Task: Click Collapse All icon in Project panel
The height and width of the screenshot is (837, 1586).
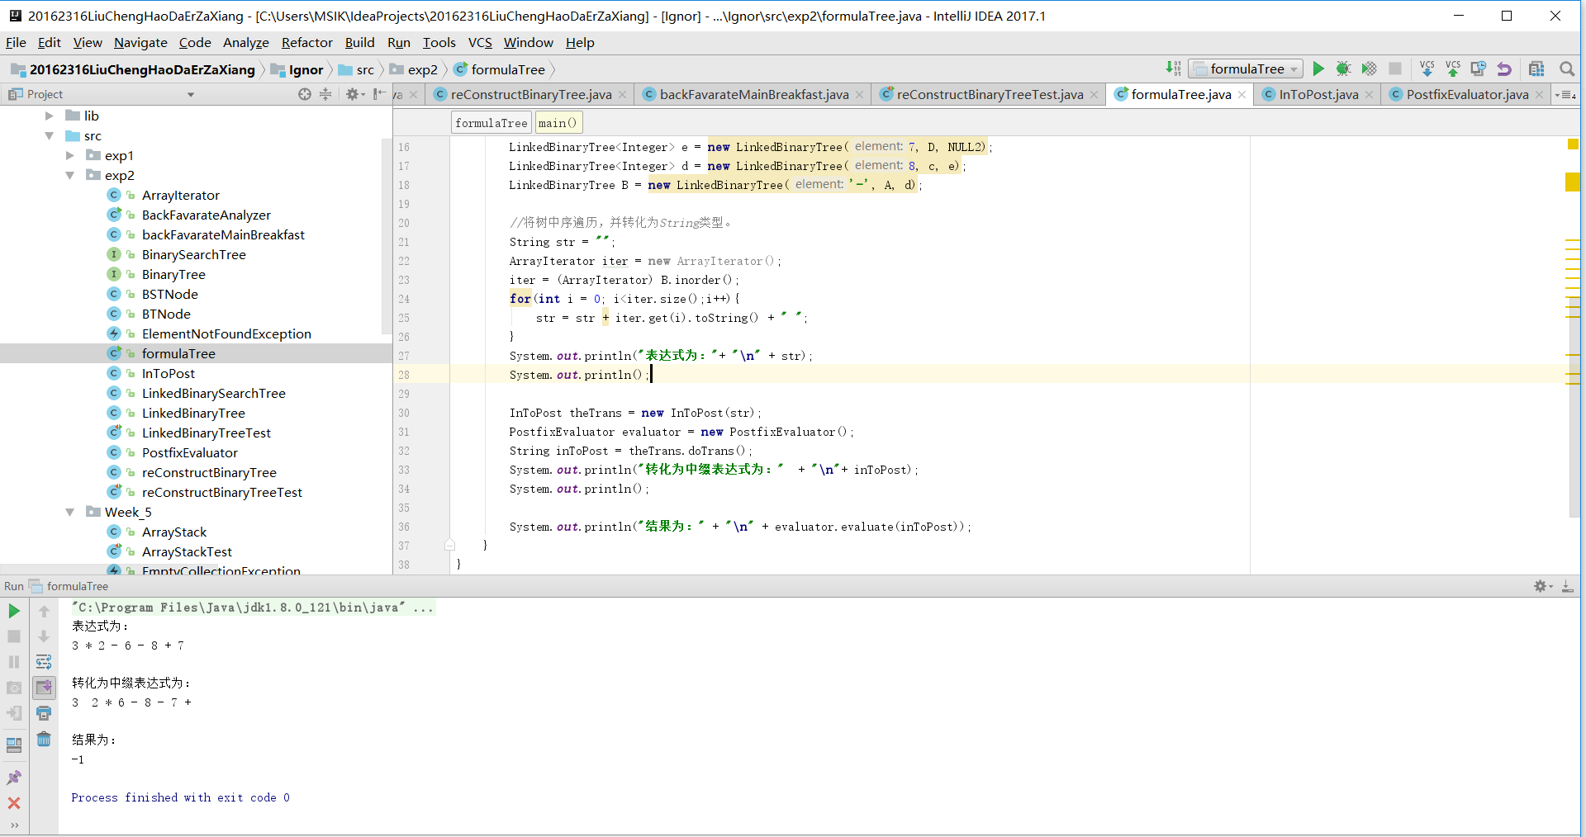Action: (x=325, y=94)
